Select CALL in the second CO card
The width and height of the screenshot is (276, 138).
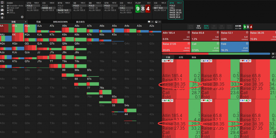click(126, 8)
